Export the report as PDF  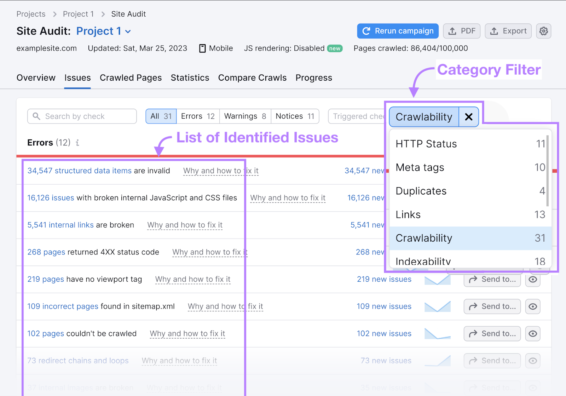click(462, 31)
